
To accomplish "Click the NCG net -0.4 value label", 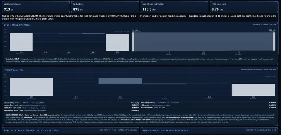I will [x=165, y=97].
